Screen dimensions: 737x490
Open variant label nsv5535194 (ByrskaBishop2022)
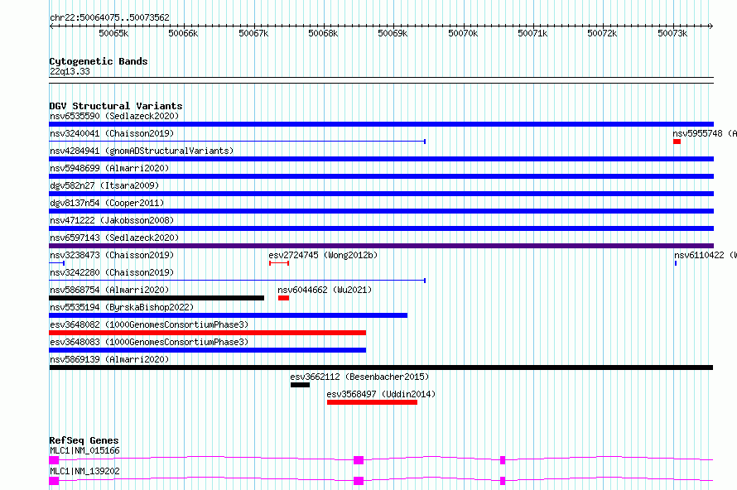122,307
